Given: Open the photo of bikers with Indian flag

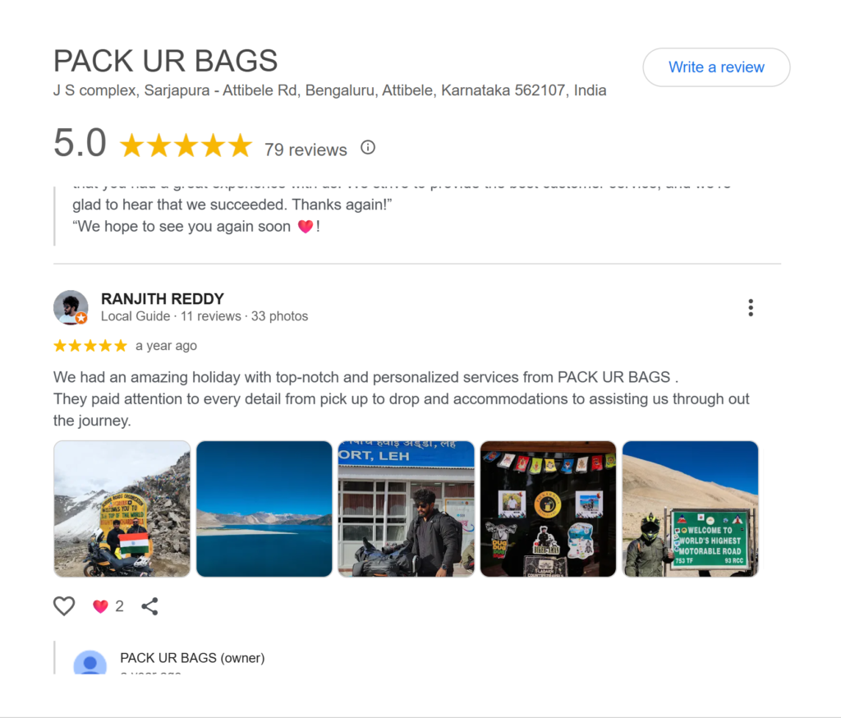Looking at the screenshot, I should point(122,509).
